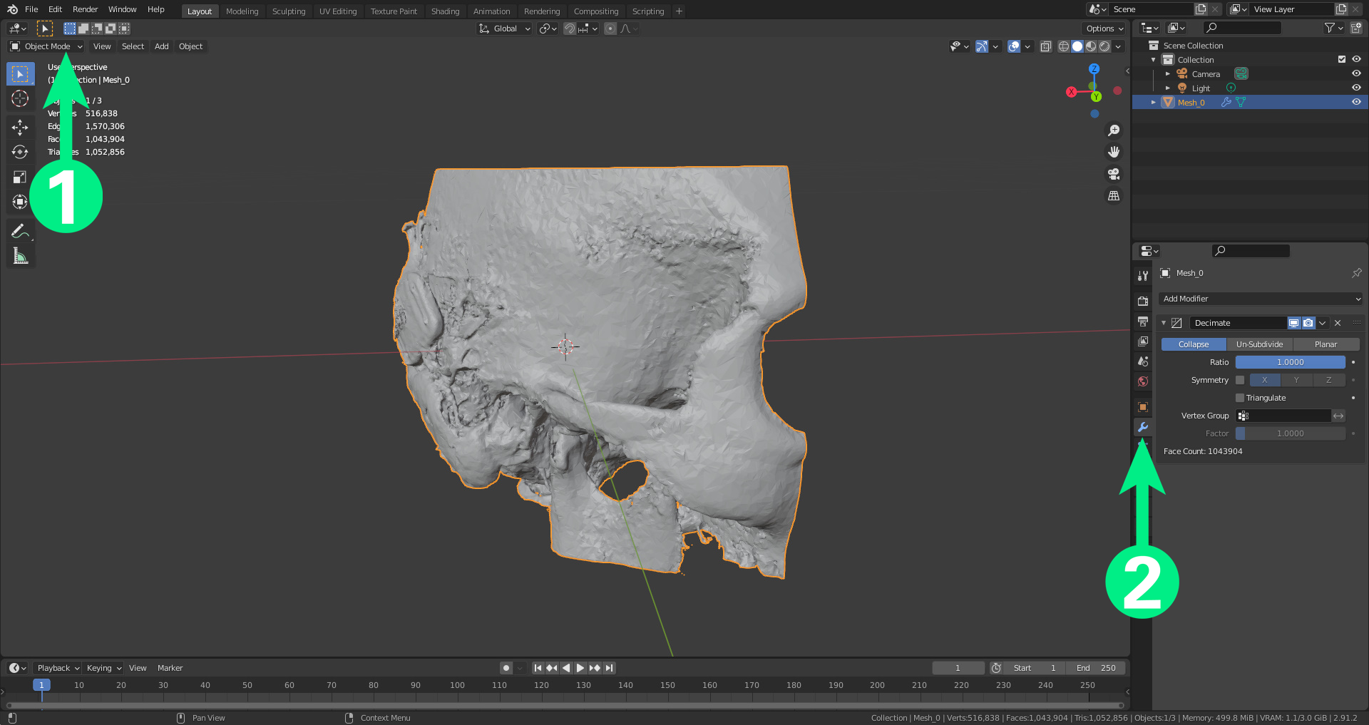Expand the Mesh_0 item in outliner
The image size is (1369, 725).
(1154, 102)
